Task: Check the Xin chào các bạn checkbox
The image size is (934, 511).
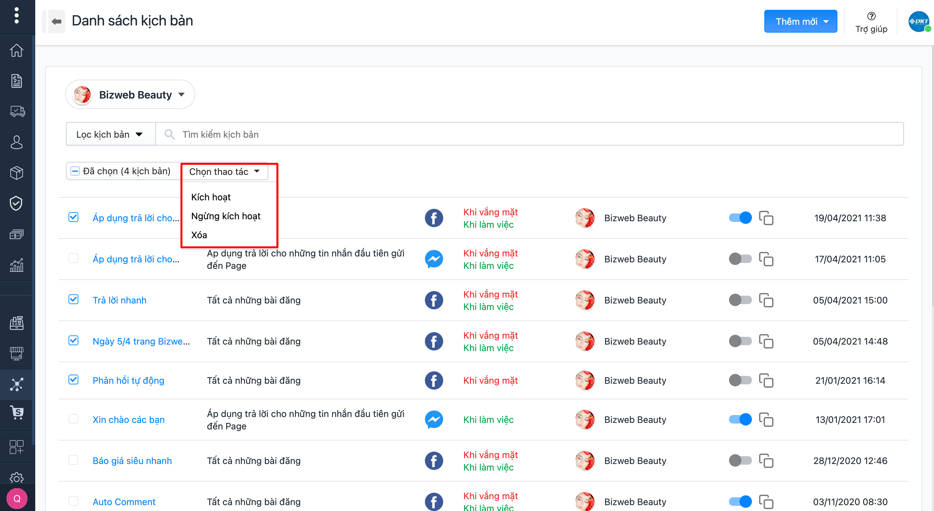Action: pos(73,419)
